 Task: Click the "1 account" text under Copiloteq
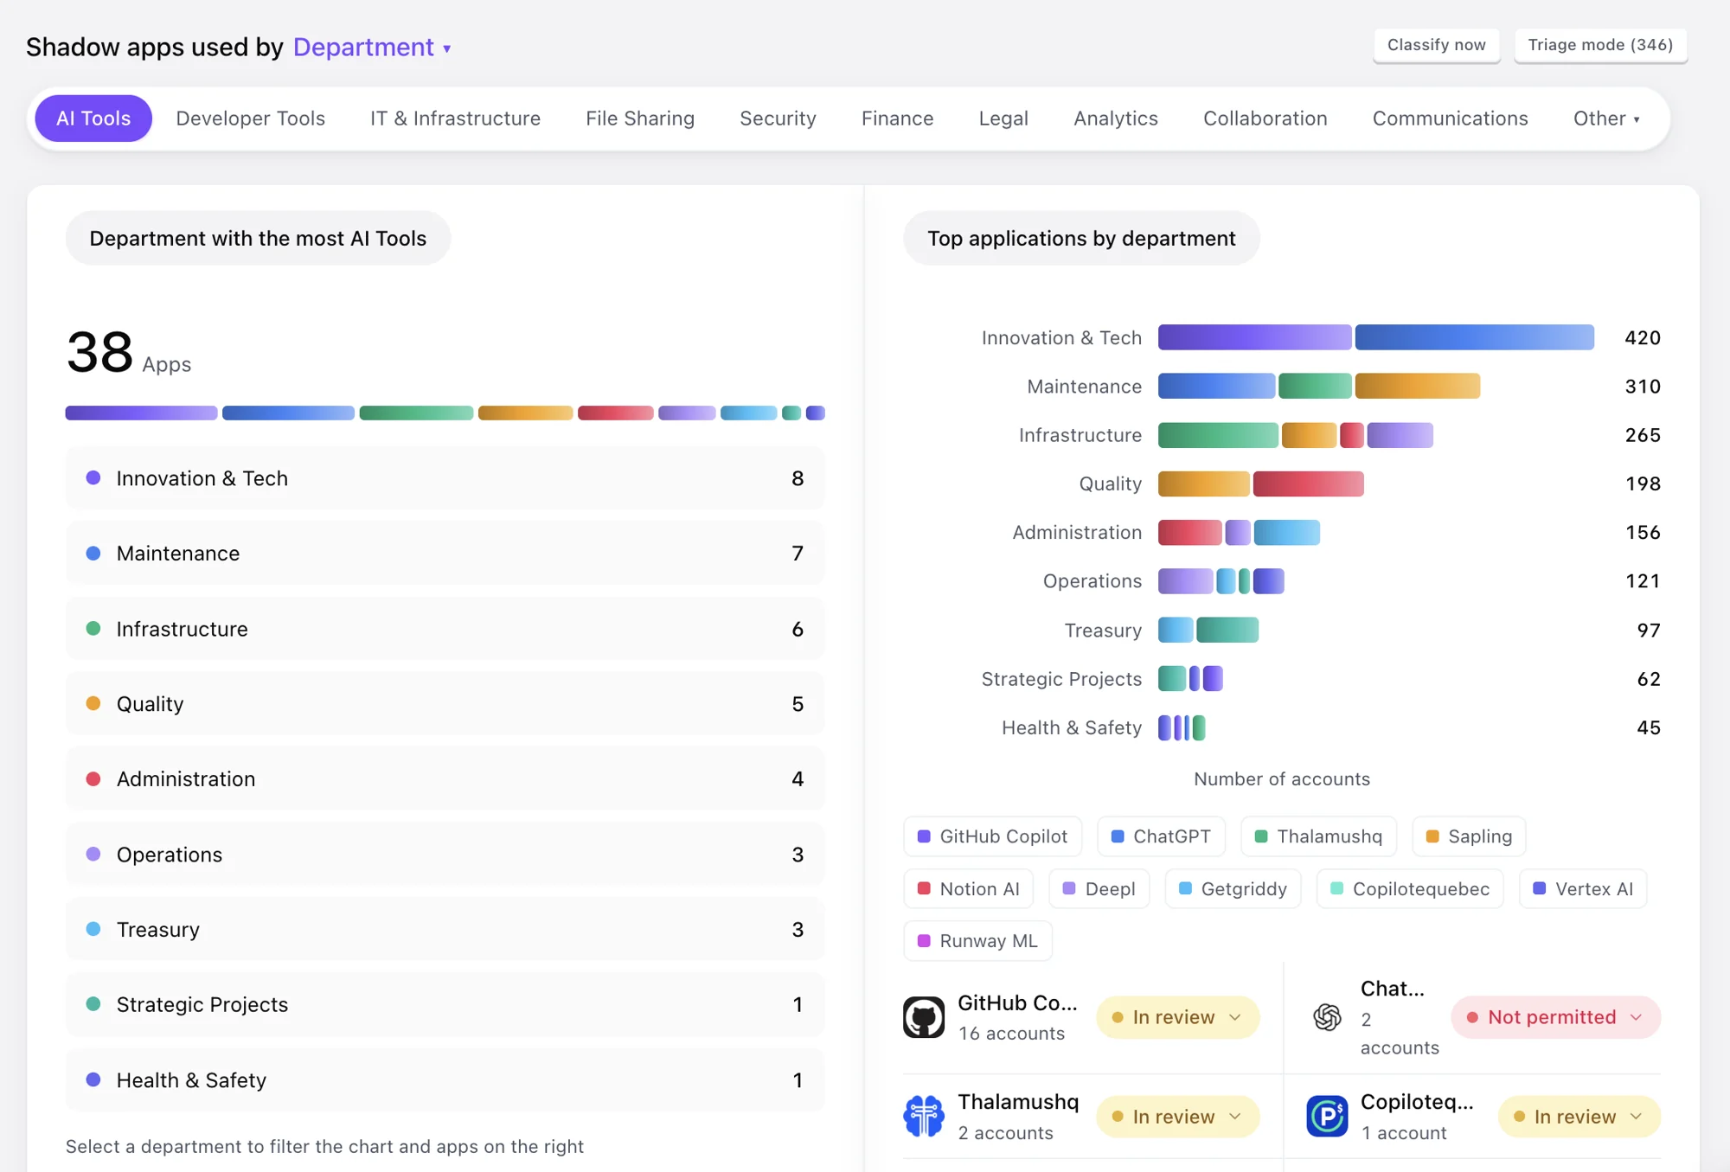pyautogui.click(x=1404, y=1133)
